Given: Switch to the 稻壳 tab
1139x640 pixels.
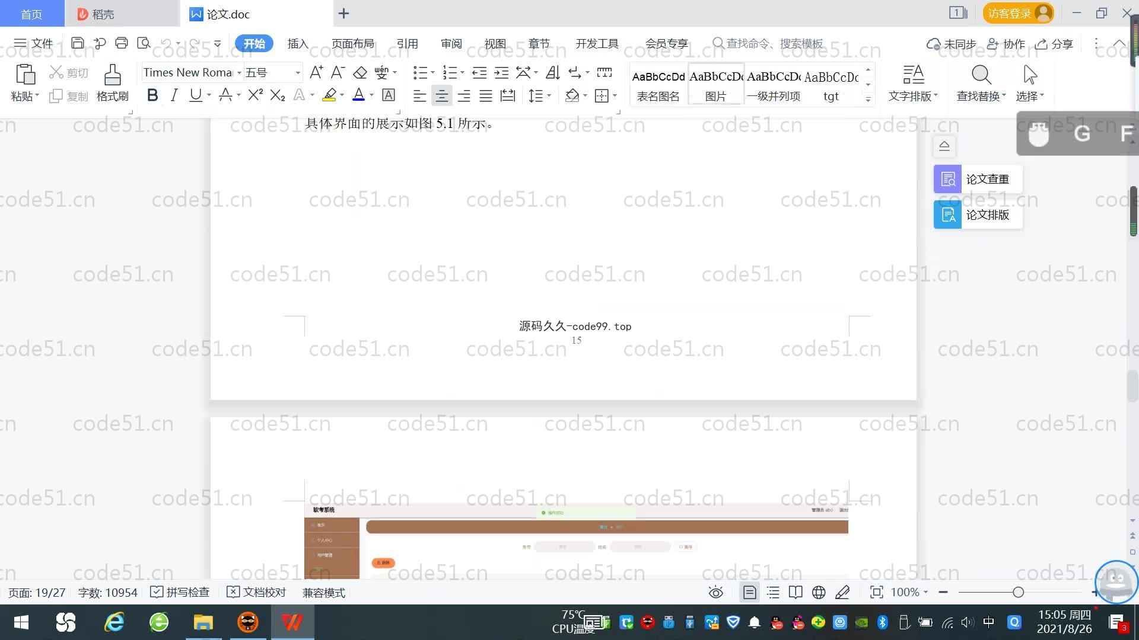Looking at the screenshot, I should click(121, 14).
